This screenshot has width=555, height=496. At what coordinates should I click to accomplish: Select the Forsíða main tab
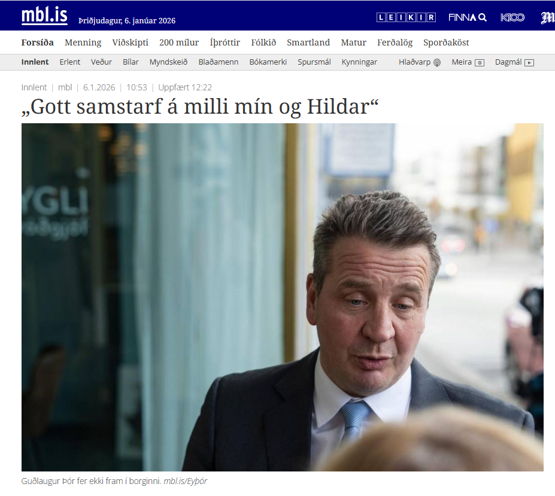pyautogui.click(x=38, y=42)
